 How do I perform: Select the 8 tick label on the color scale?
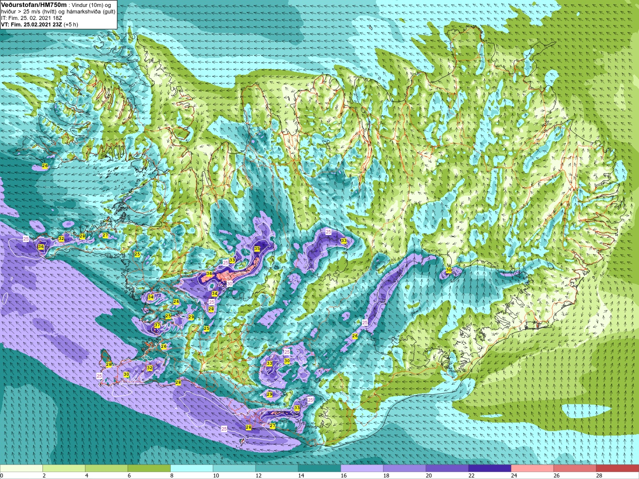[x=171, y=476]
